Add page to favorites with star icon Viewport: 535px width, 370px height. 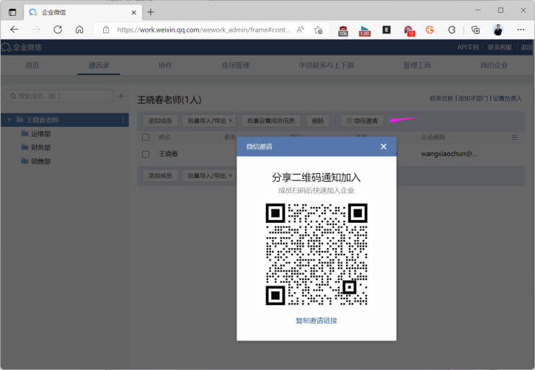coord(319,30)
